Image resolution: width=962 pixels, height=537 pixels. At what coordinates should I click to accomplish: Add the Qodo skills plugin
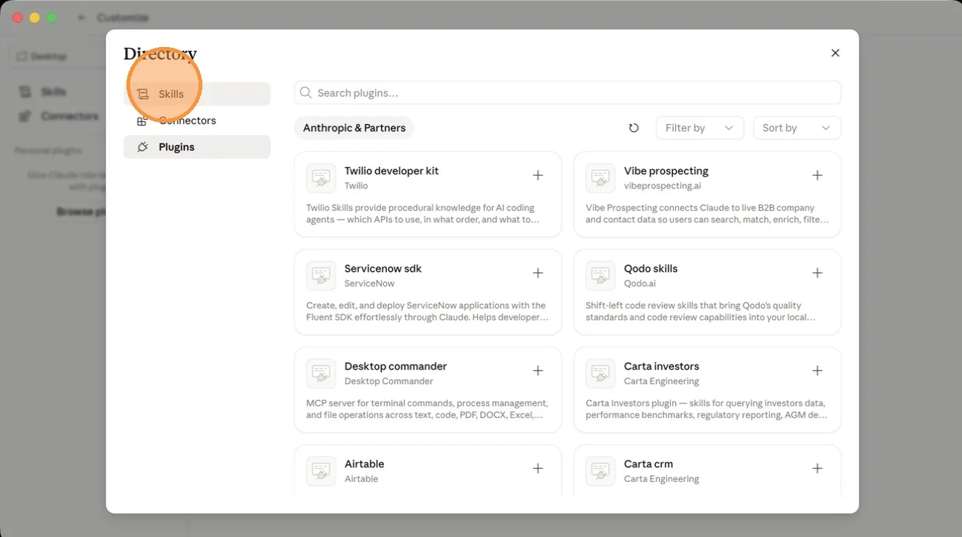pos(817,273)
